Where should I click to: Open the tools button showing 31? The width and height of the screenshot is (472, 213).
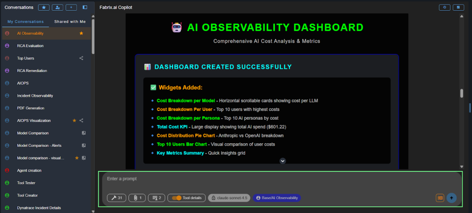coord(117,198)
